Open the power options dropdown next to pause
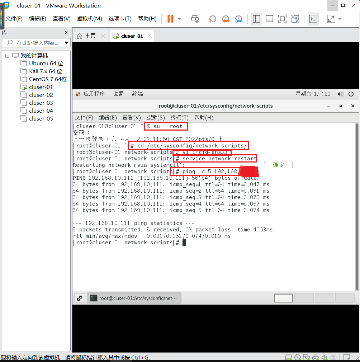The image size is (360, 362). click(179, 19)
